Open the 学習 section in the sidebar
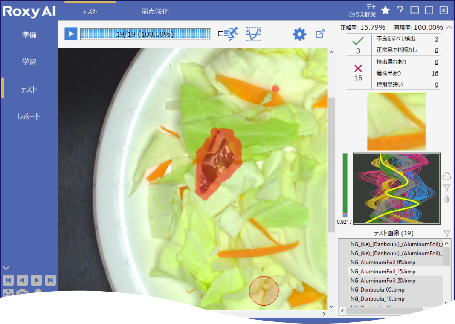The width and height of the screenshot is (455, 324). click(29, 62)
